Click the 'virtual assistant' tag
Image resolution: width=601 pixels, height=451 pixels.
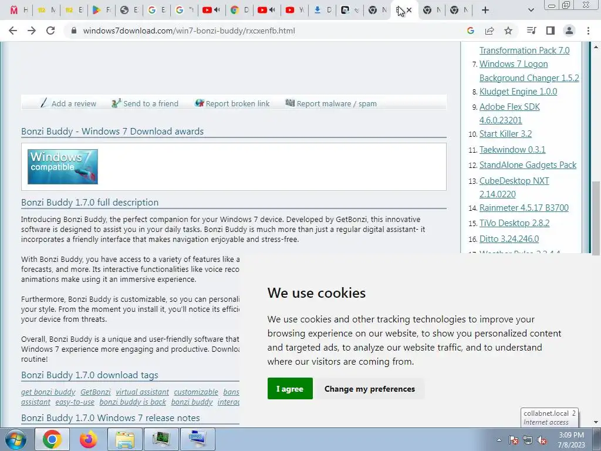pyautogui.click(x=142, y=392)
